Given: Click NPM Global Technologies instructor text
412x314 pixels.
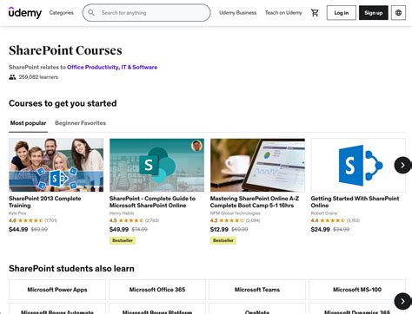Looking at the screenshot, I should (x=236, y=213).
